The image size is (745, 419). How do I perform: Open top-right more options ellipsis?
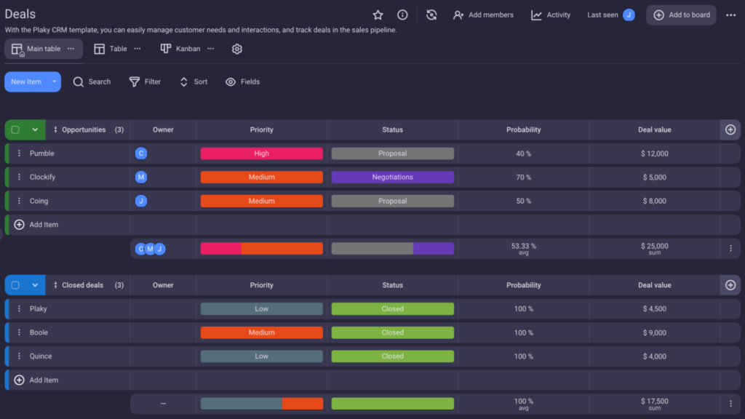coord(730,15)
